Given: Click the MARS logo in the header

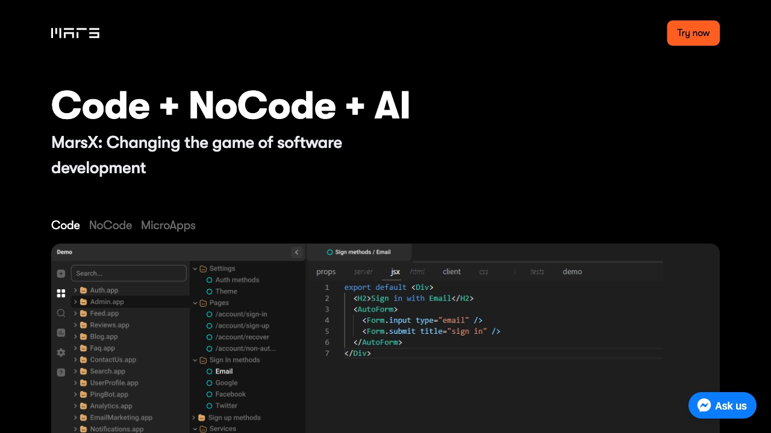Looking at the screenshot, I should [75, 33].
